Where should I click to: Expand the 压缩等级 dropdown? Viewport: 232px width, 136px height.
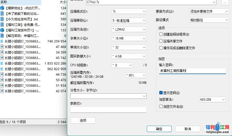point(129,21)
